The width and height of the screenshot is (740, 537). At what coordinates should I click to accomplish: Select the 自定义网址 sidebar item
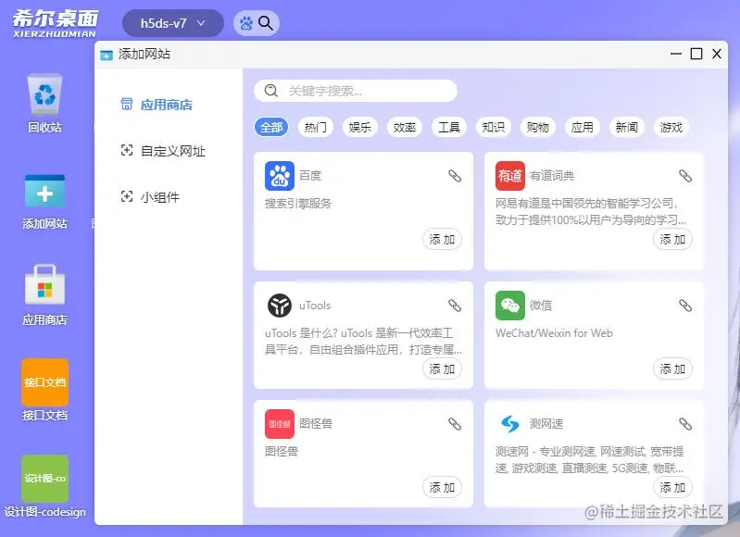163,151
